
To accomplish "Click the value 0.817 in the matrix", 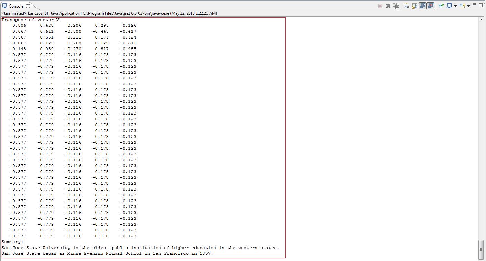I will (x=102, y=49).
